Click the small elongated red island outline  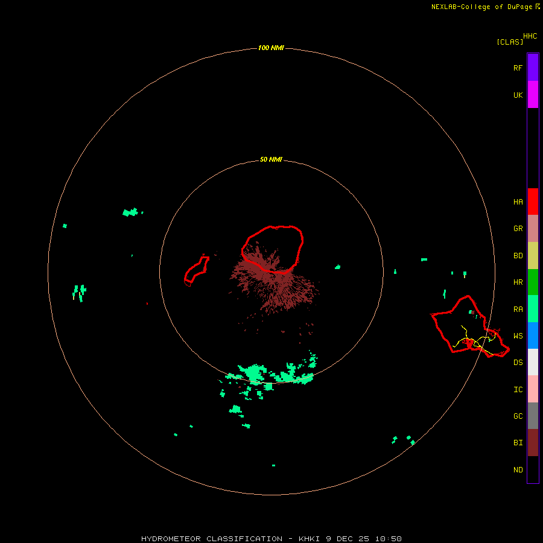point(196,271)
